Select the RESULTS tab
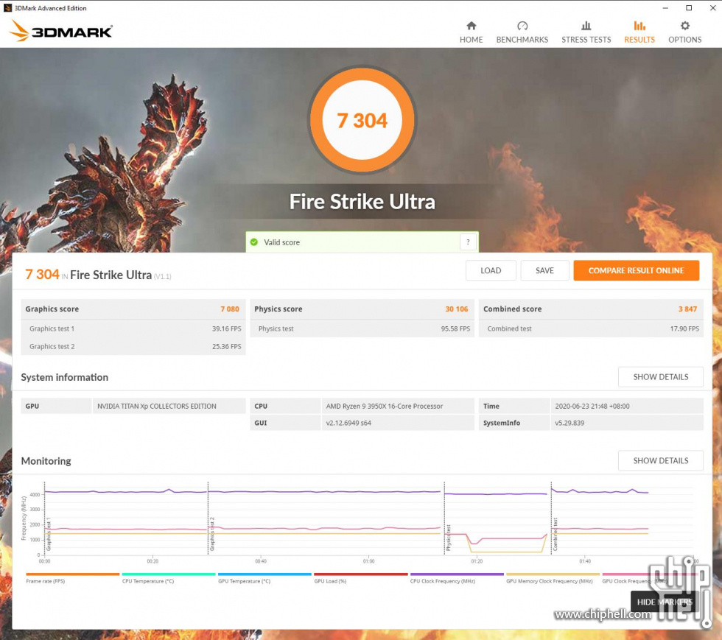722x640 pixels. (639, 32)
